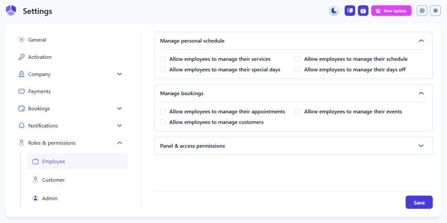Click the card icon beside Payments
The height and width of the screenshot is (223, 447).
[21, 91]
